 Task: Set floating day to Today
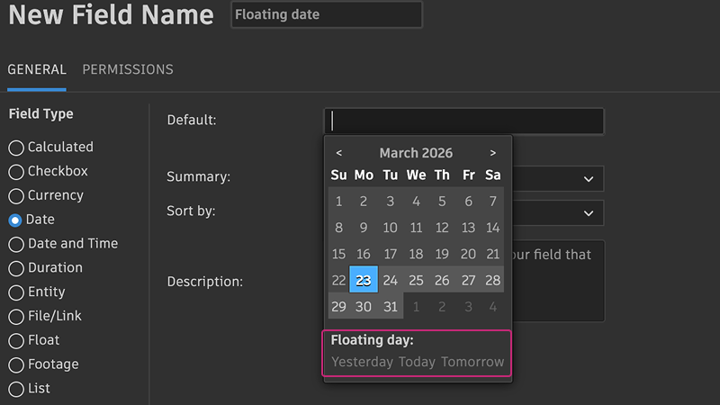point(417,362)
